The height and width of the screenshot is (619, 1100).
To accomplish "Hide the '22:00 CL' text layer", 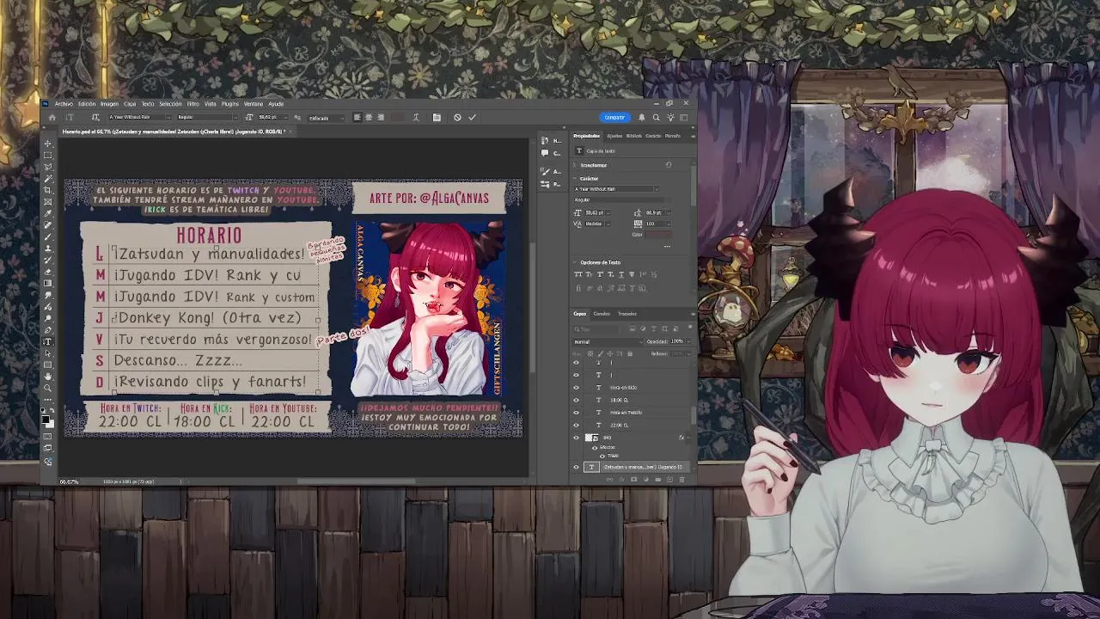I will click(x=577, y=425).
